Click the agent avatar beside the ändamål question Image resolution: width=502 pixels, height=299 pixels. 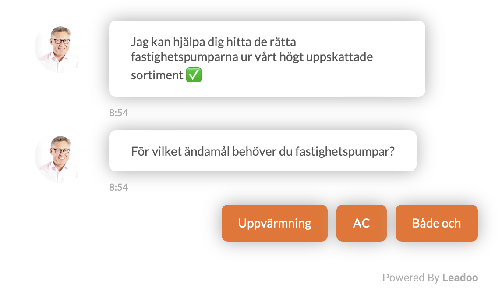pos(58,159)
